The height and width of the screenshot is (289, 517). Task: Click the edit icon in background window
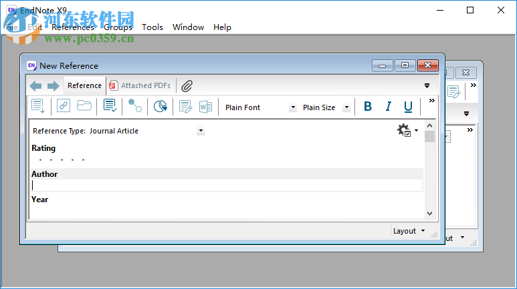[453, 92]
